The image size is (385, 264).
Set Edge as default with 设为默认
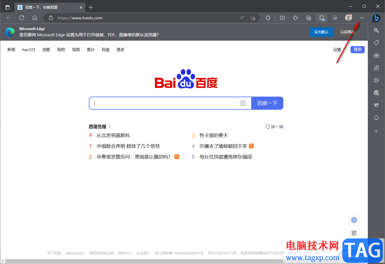(321, 32)
